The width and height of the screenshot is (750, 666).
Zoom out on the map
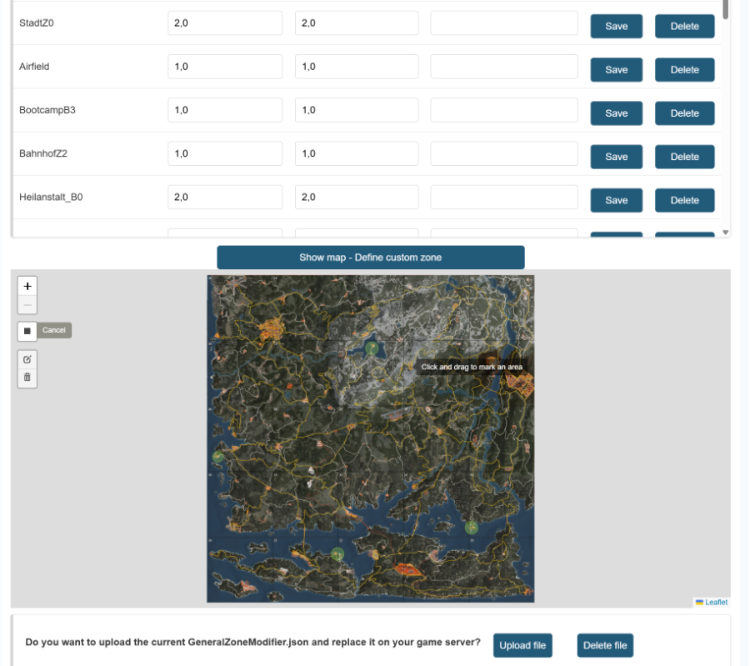pos(27,304)
